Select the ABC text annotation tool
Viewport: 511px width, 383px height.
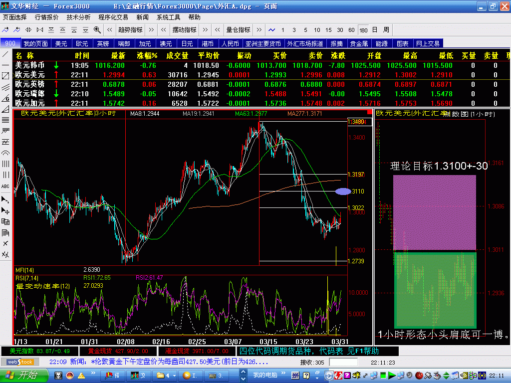click(x=5, y=186)
